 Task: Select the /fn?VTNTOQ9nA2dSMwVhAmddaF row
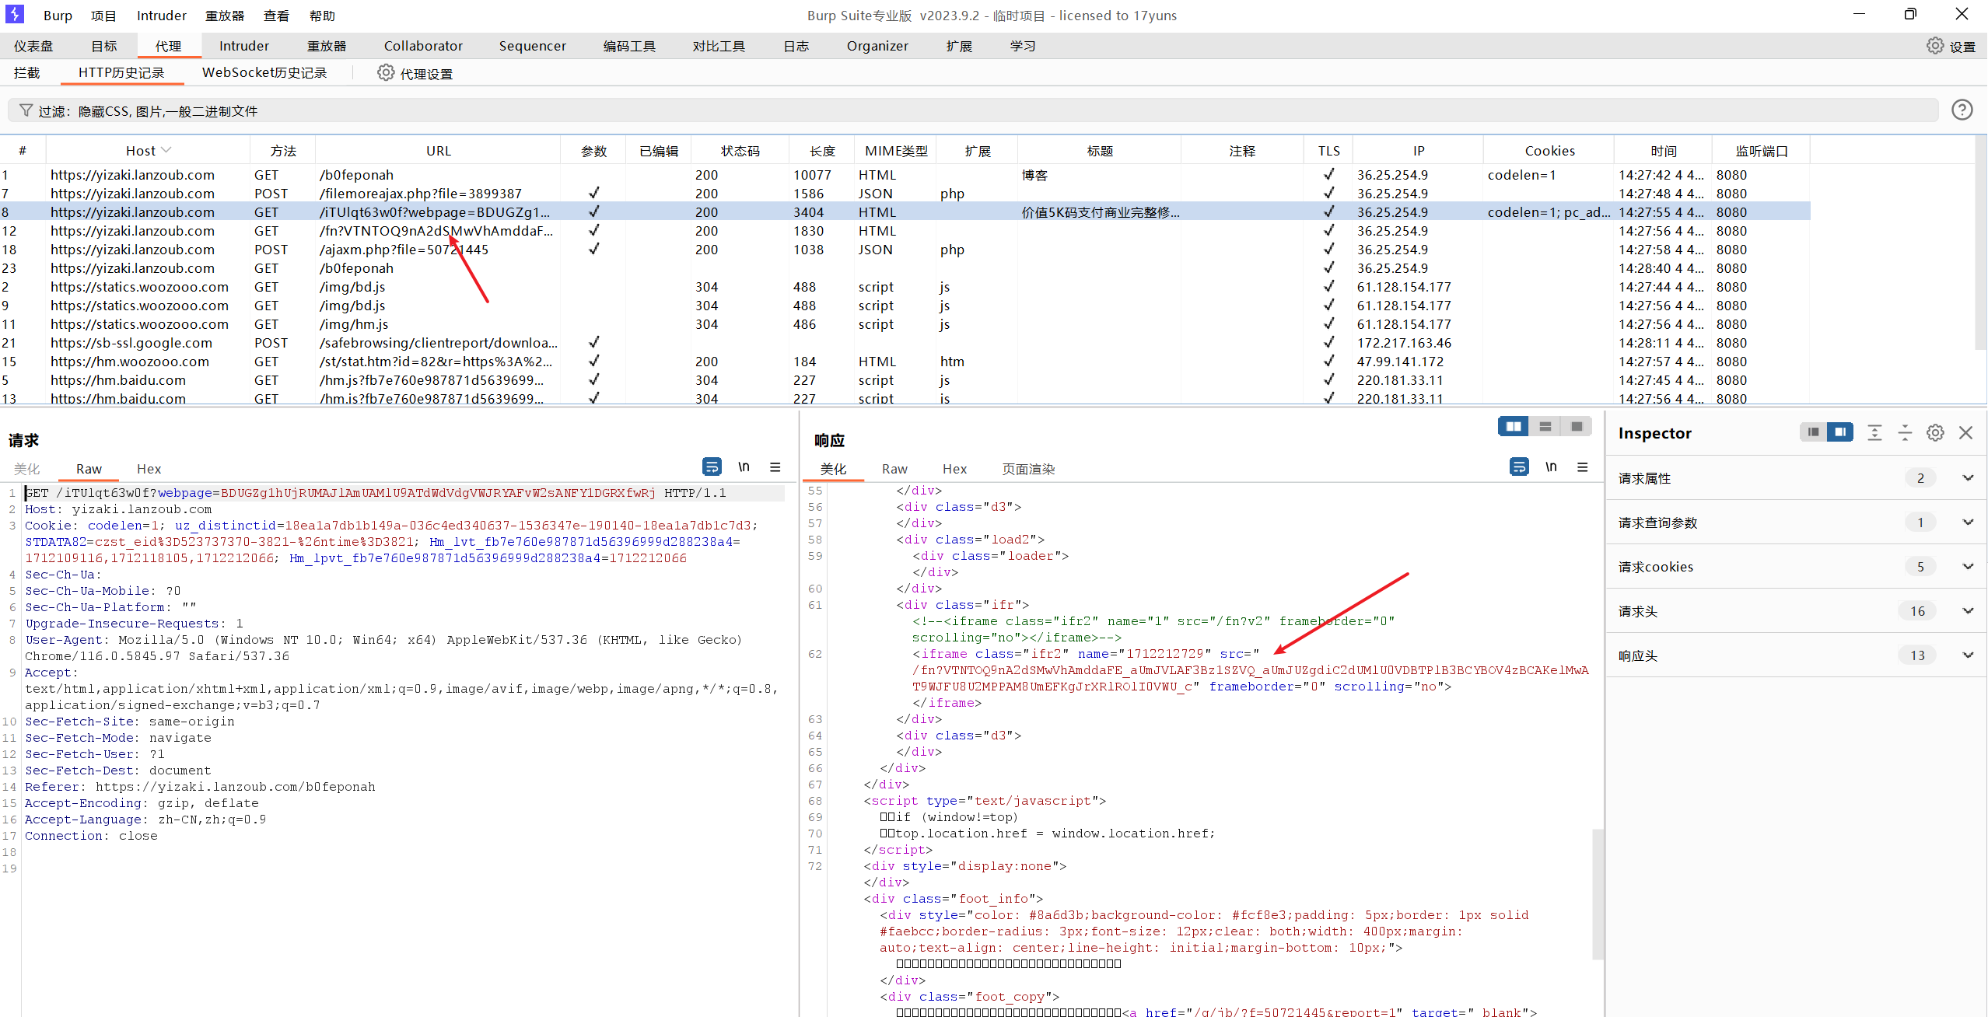tap(905, 231)
